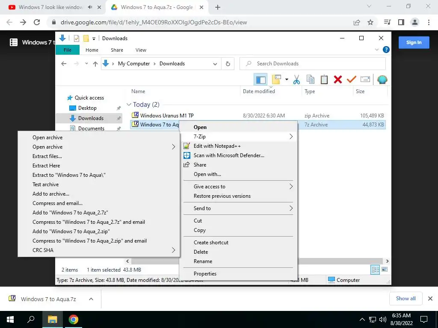Select Desktop in Quick access

click(87, 108)
